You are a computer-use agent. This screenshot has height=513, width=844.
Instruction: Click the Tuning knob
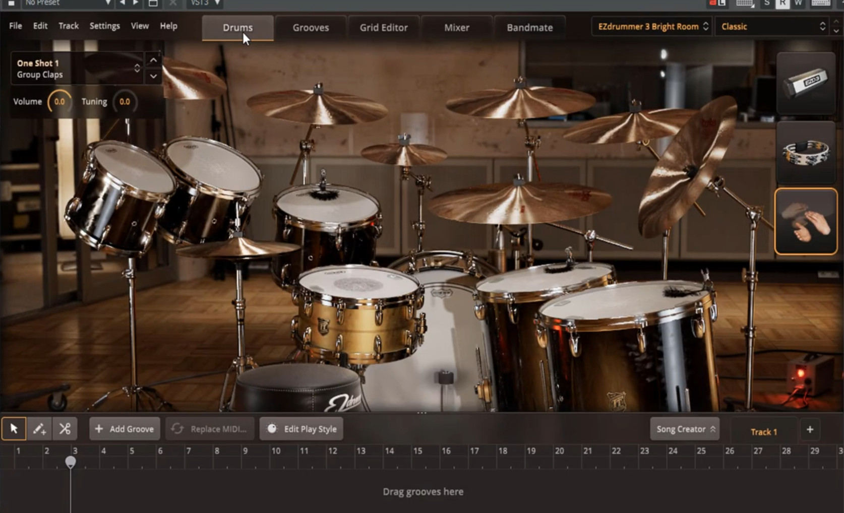(125, 102)
